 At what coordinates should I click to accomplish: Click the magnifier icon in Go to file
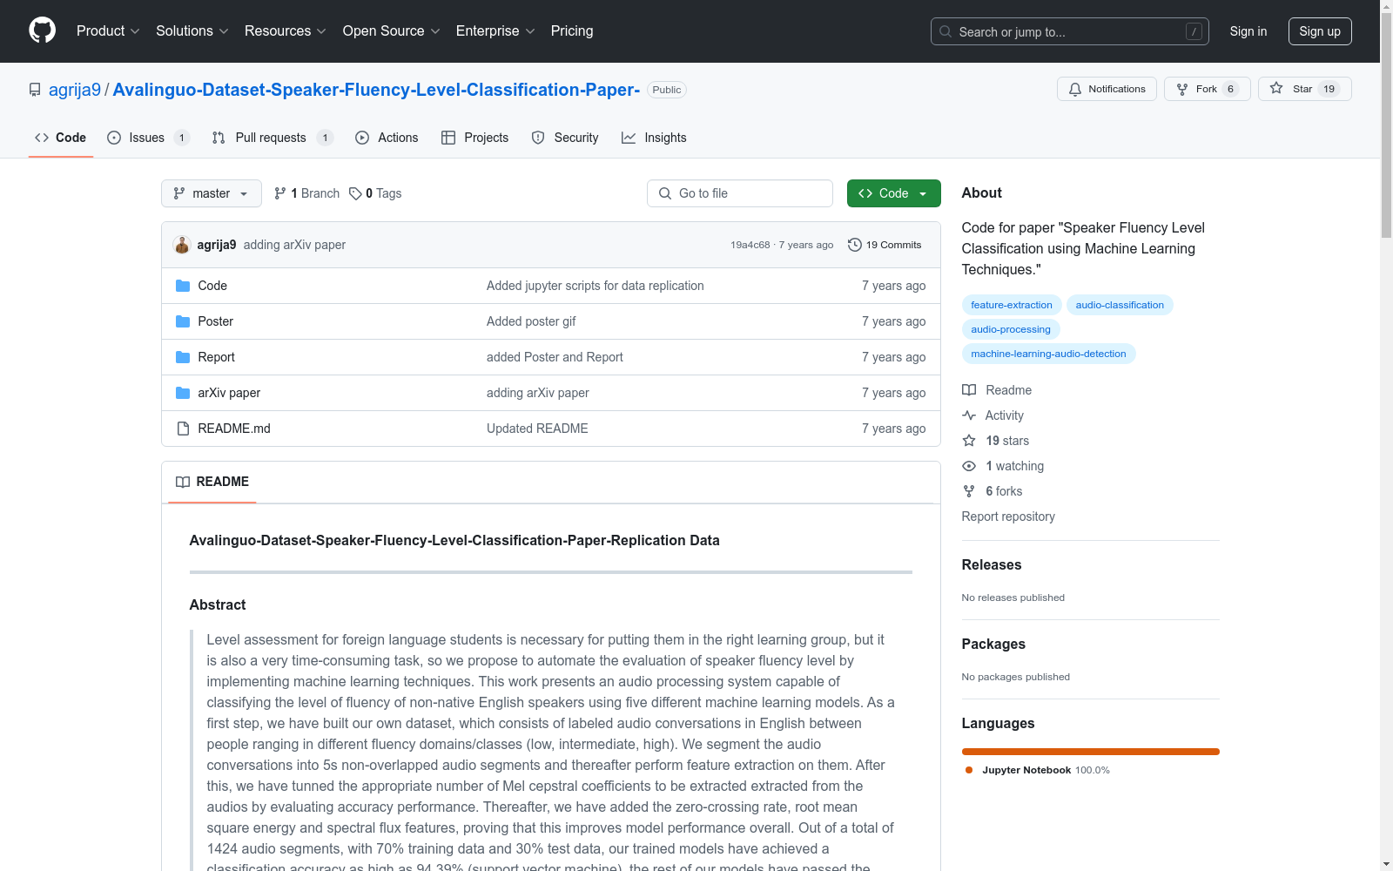pyautogui.click(x=665, y=193)
